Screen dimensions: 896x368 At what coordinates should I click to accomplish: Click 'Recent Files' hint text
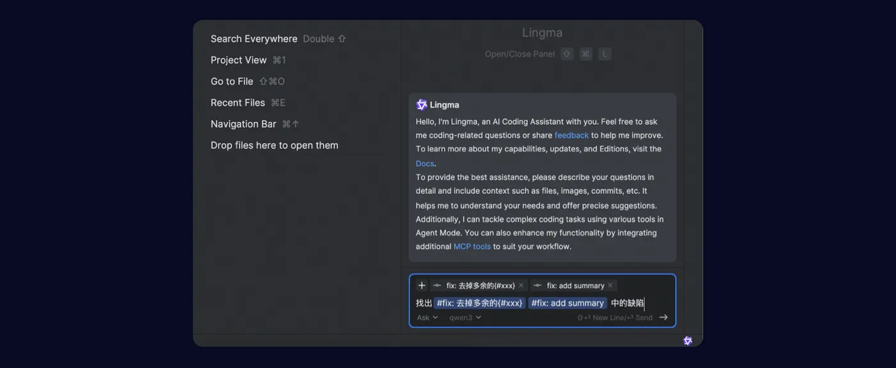[237, 102]
